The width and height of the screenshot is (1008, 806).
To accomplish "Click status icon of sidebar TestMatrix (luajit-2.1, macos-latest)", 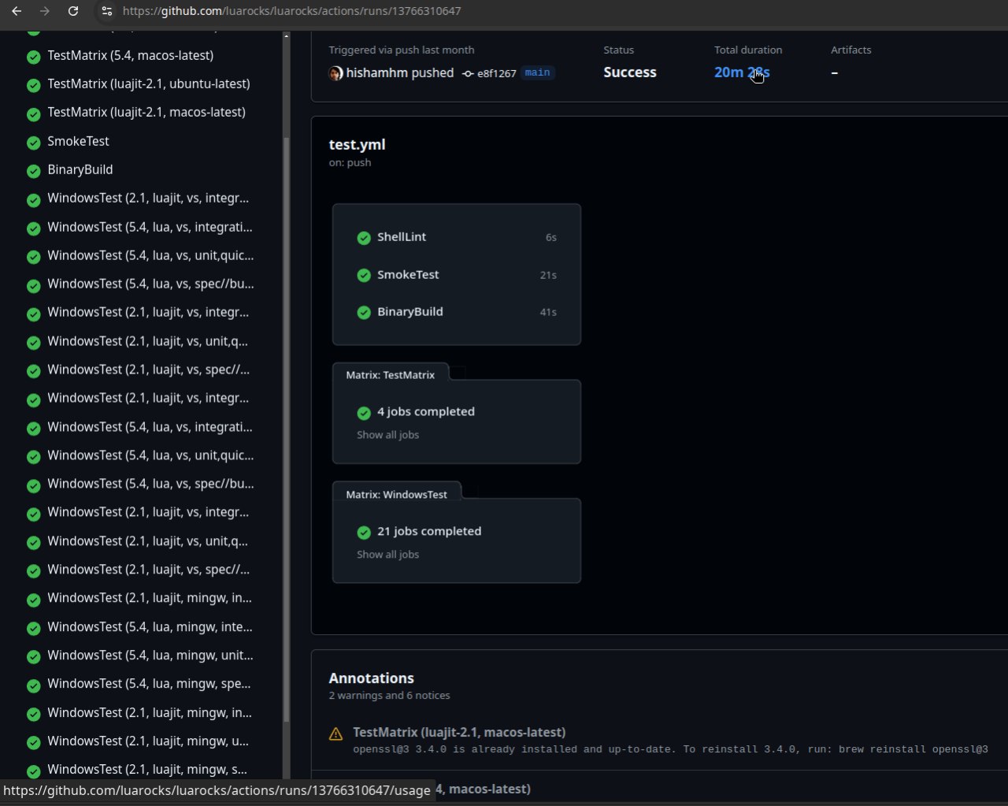I will [x=33, y=114].
